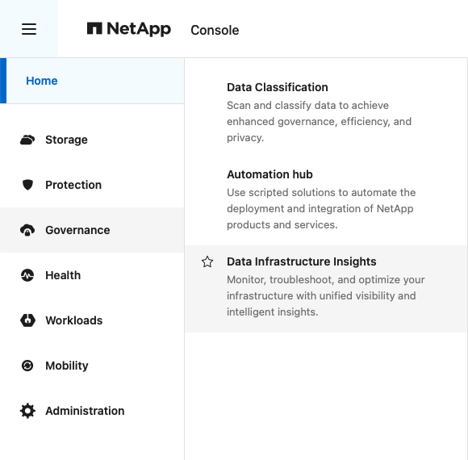Expand the Health menu category
Screen dimensions: 468x460
(x=92, y=275)
